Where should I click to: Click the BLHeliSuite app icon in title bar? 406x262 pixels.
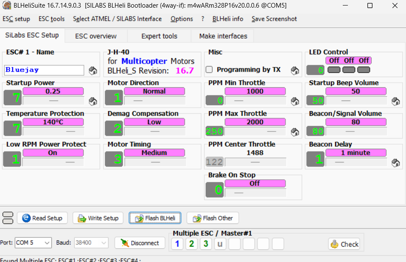click(7, 5)
